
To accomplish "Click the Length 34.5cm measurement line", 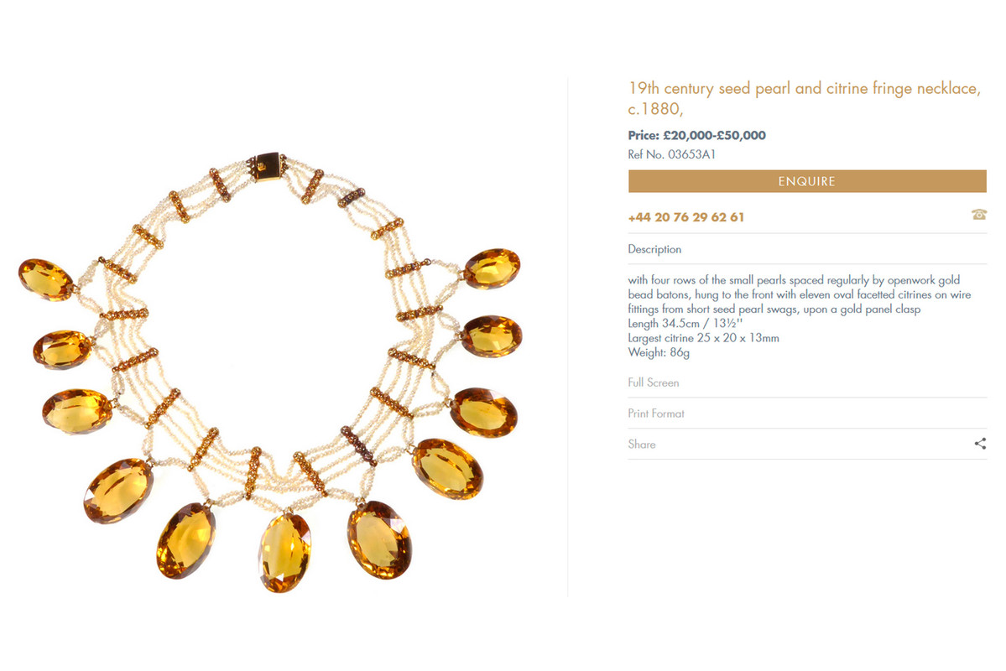I will tap(685, 323).
